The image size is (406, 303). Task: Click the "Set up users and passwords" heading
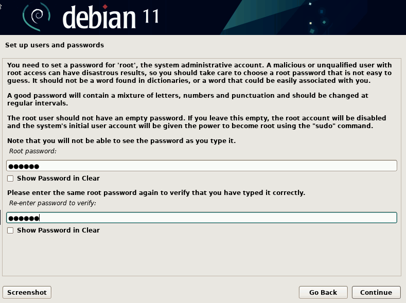tap(55, 45)
